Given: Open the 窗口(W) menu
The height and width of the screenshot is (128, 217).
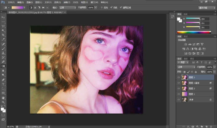Looking at the screenshot, I should tap(94, 2).
